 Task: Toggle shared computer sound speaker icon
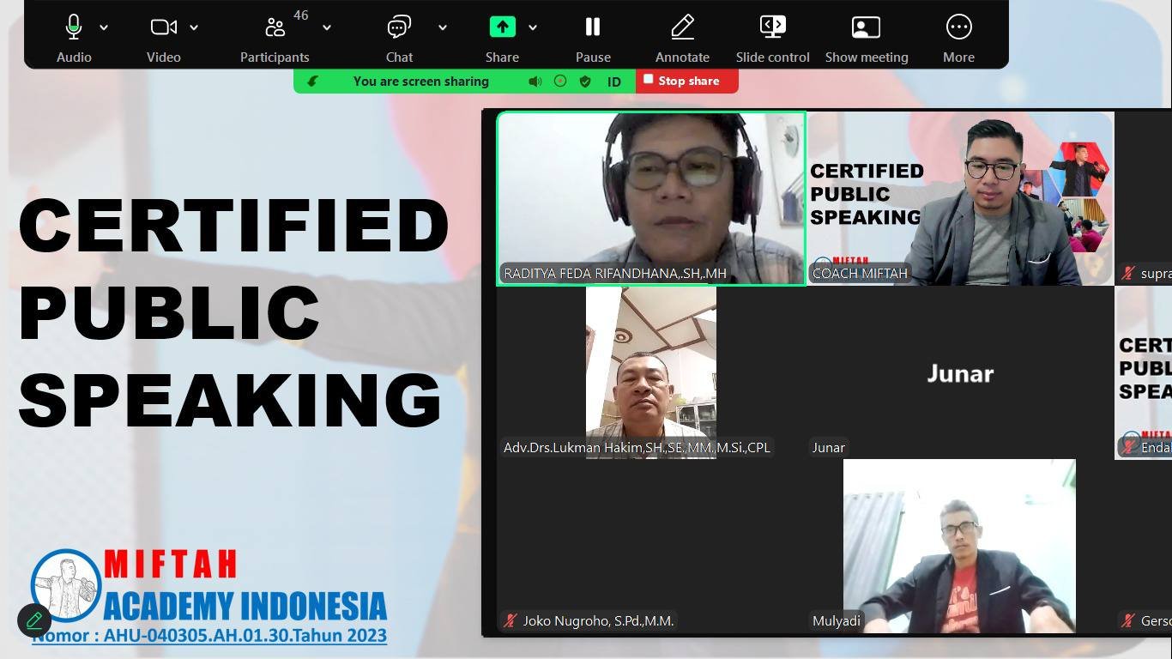[535, 82]
